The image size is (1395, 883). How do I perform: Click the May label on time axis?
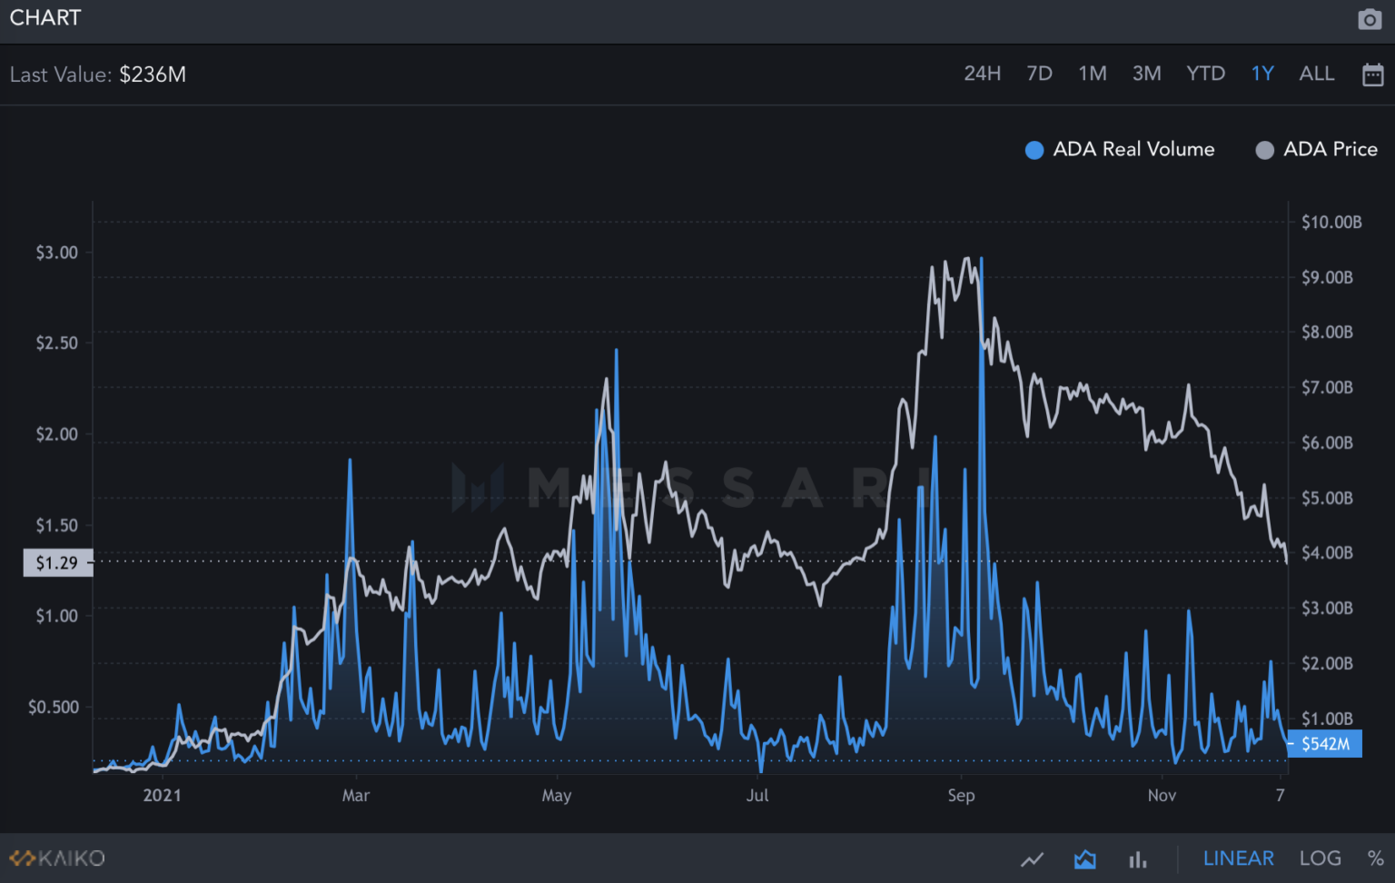[x=557, y=796]
